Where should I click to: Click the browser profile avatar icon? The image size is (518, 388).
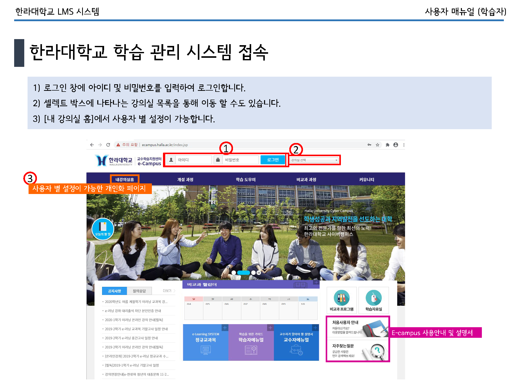(396, 145)
